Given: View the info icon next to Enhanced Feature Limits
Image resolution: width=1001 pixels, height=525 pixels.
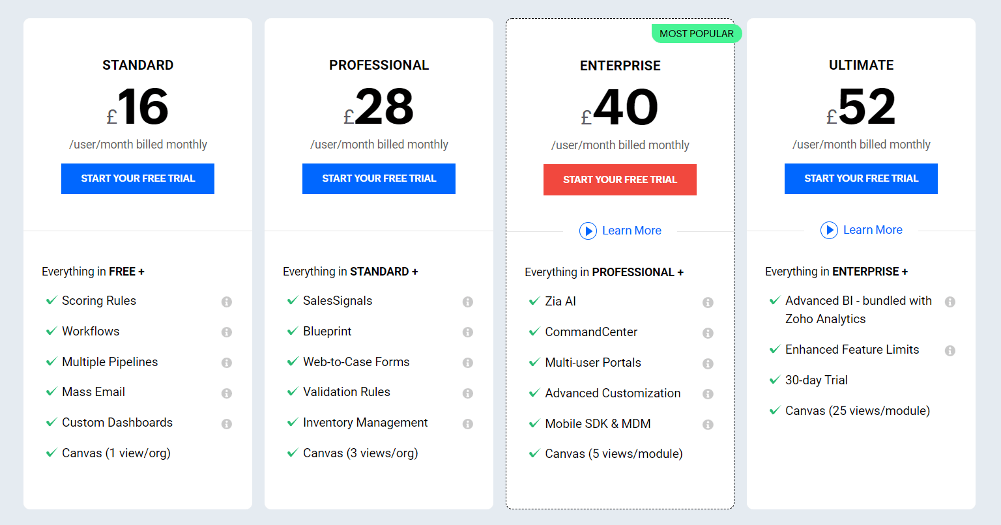Looking at the screenshot, I should coord(950,350).
